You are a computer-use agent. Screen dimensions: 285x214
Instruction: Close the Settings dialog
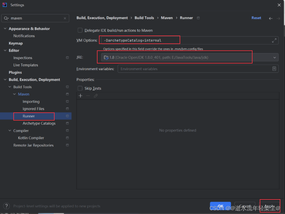(x=279, y=5)
